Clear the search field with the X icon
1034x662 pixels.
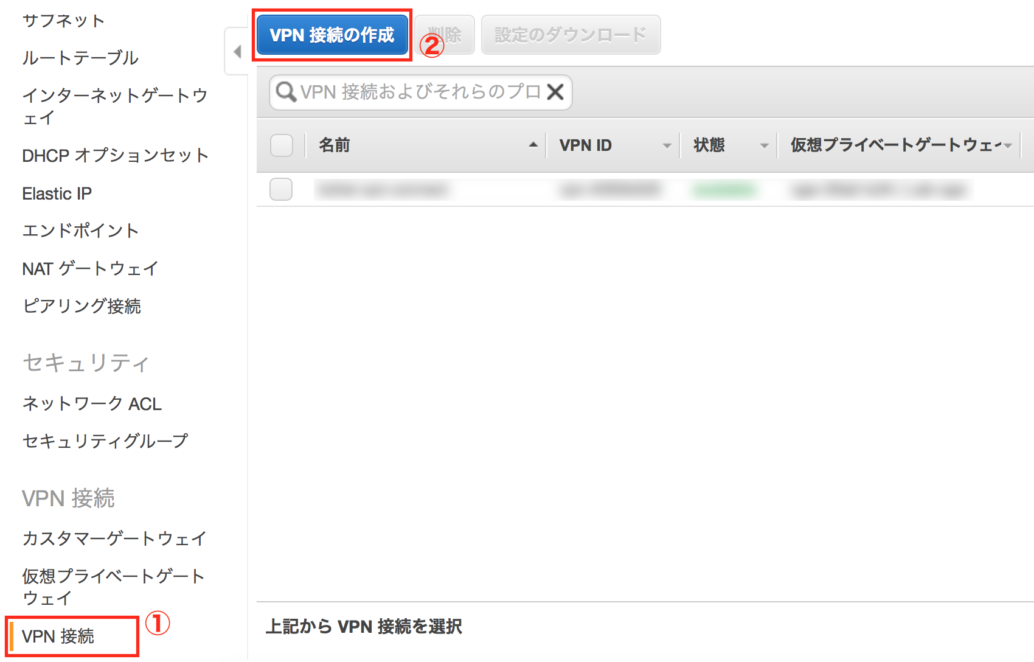click(x=555, y=92)
